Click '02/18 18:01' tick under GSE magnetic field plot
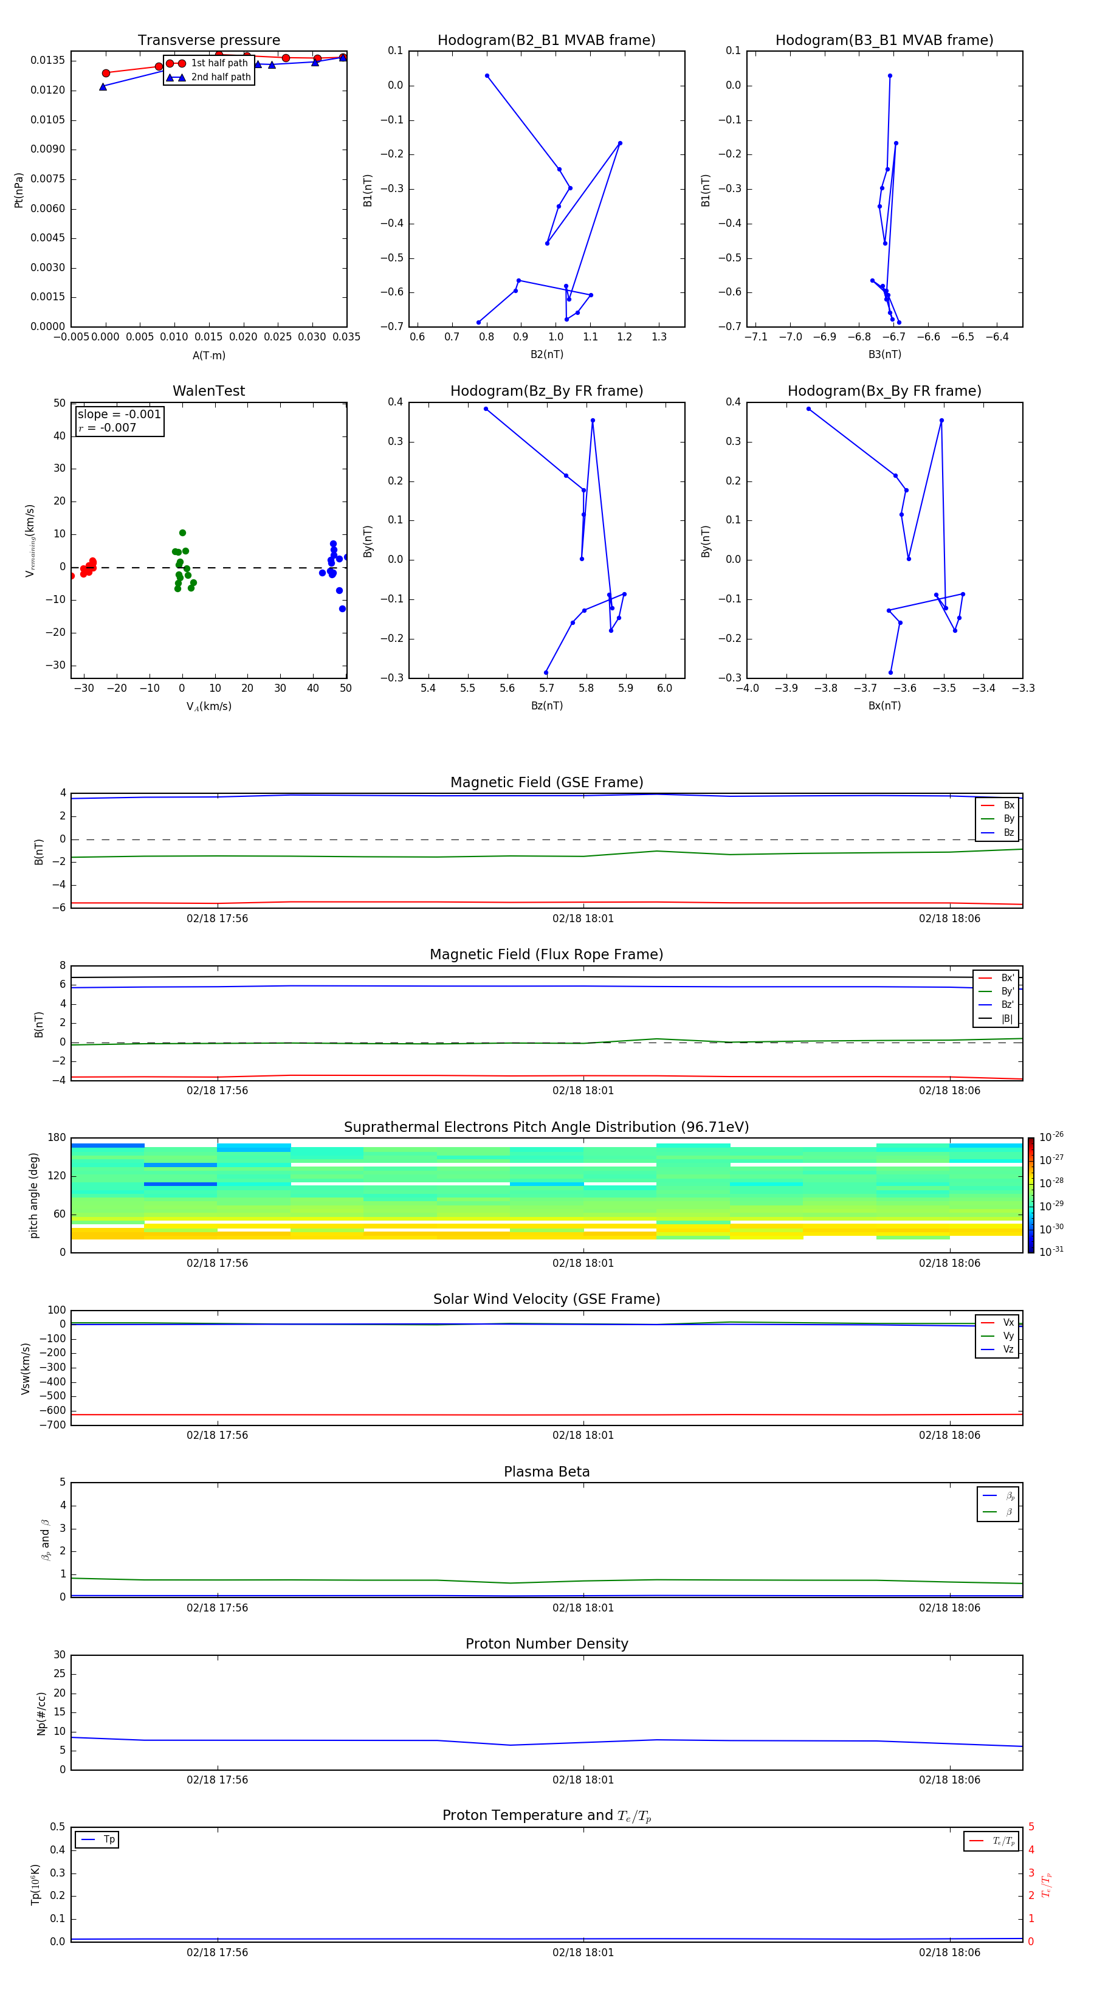This screenshot has height=2006, width=1094. pyautogui.click(x=583, y=919)
